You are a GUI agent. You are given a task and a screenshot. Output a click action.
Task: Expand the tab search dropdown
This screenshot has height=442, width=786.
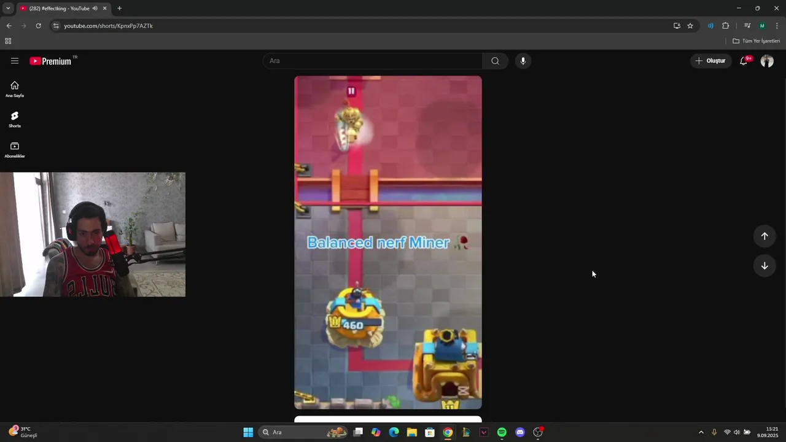(8, 8)
